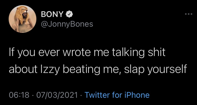Image resolution: width=197 pixels, height=105 pixels.
Task: Click the middle dot of overflow ellipsis
Action: (189, 14)
